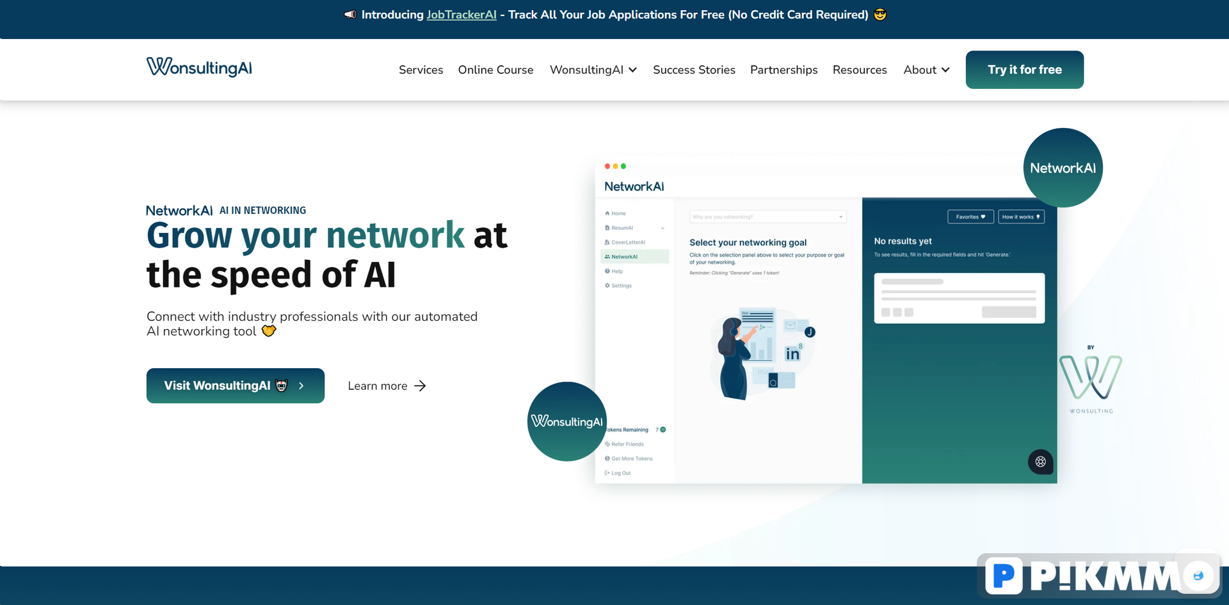The width and height of the screenshot is (1229, 605).
Task: Click the megaphone icon in banner
Action: (350, 14)
